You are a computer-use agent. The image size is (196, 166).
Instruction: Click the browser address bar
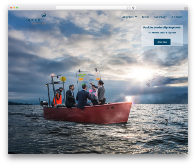(x=93, y=7)
